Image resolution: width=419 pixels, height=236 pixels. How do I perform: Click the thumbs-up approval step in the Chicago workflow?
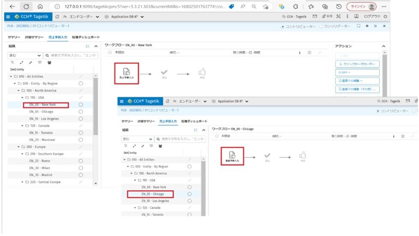302,156
